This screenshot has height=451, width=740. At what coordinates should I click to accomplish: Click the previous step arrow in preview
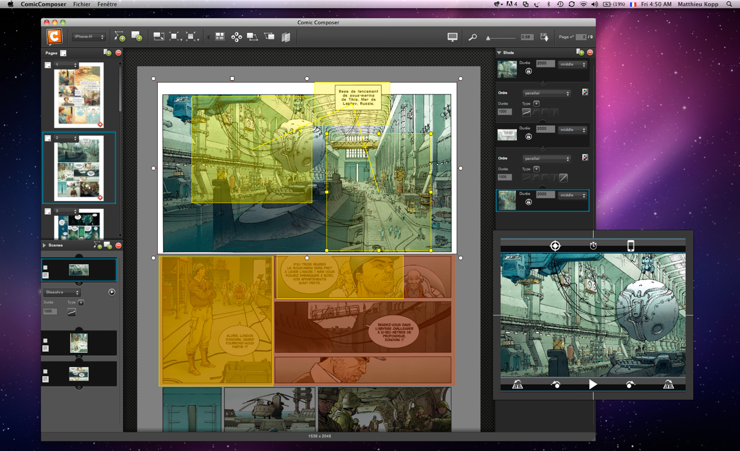[x=556, y=385]
